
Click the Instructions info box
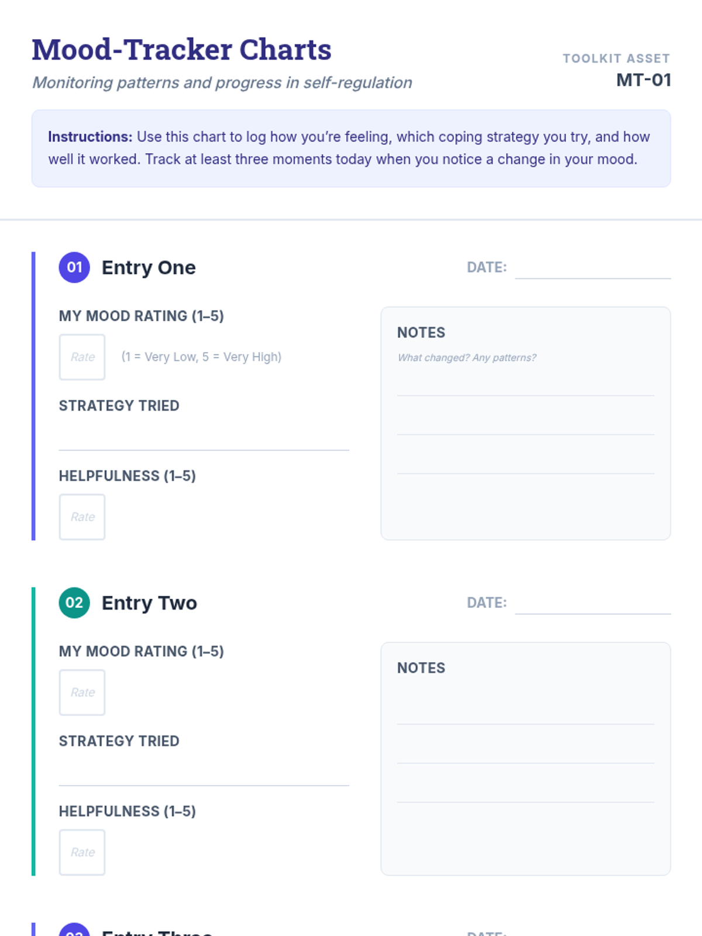coord(351,149)
